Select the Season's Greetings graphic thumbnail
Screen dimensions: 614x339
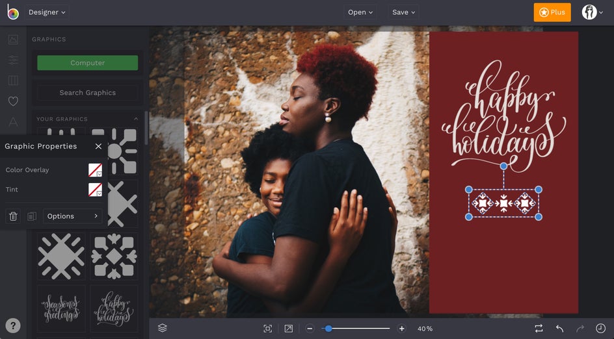pyautogui.click(x=61, y=309)
